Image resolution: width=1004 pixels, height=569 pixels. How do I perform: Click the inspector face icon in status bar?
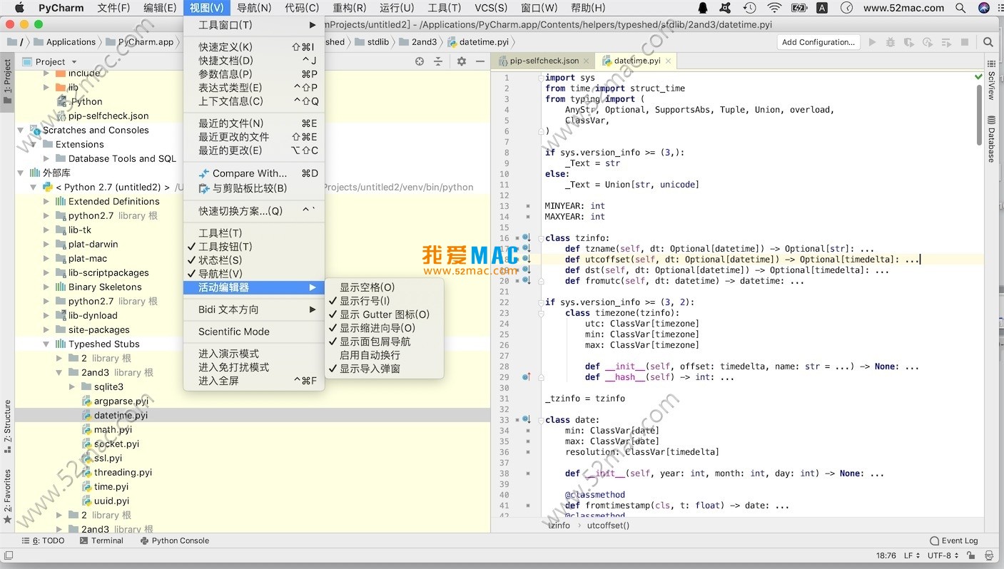(988, 555)
